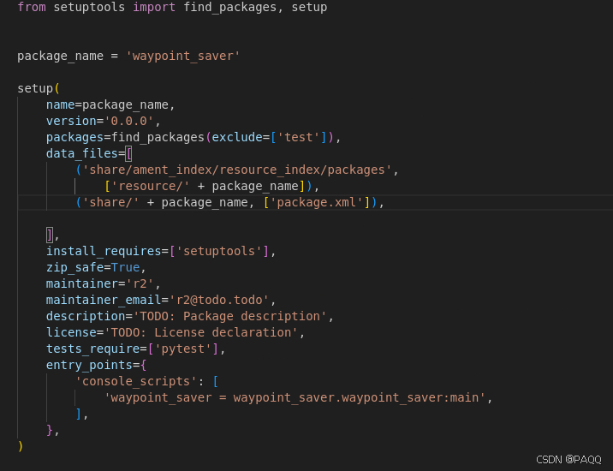Click the packages=find_packages line
Viewport: 613px width, 471px height.
tap(193, 137)
